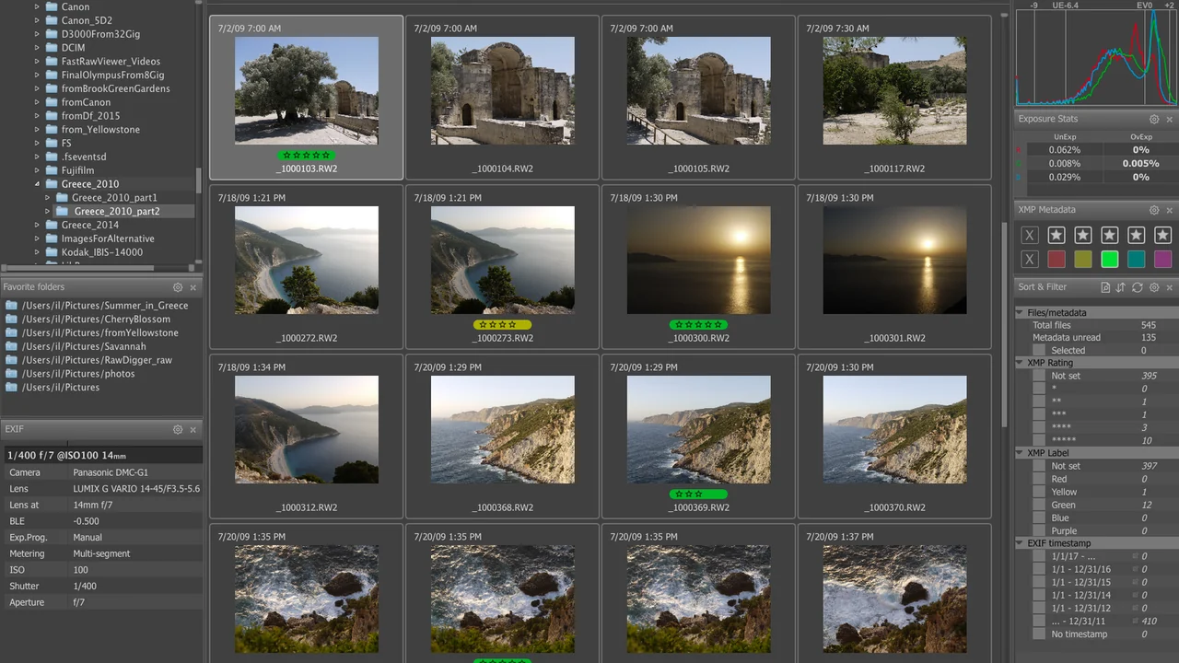1179x663 pixels.
Task: Close the Favorite folders panel
Action: pyautogui.click(x=193, y=287)
